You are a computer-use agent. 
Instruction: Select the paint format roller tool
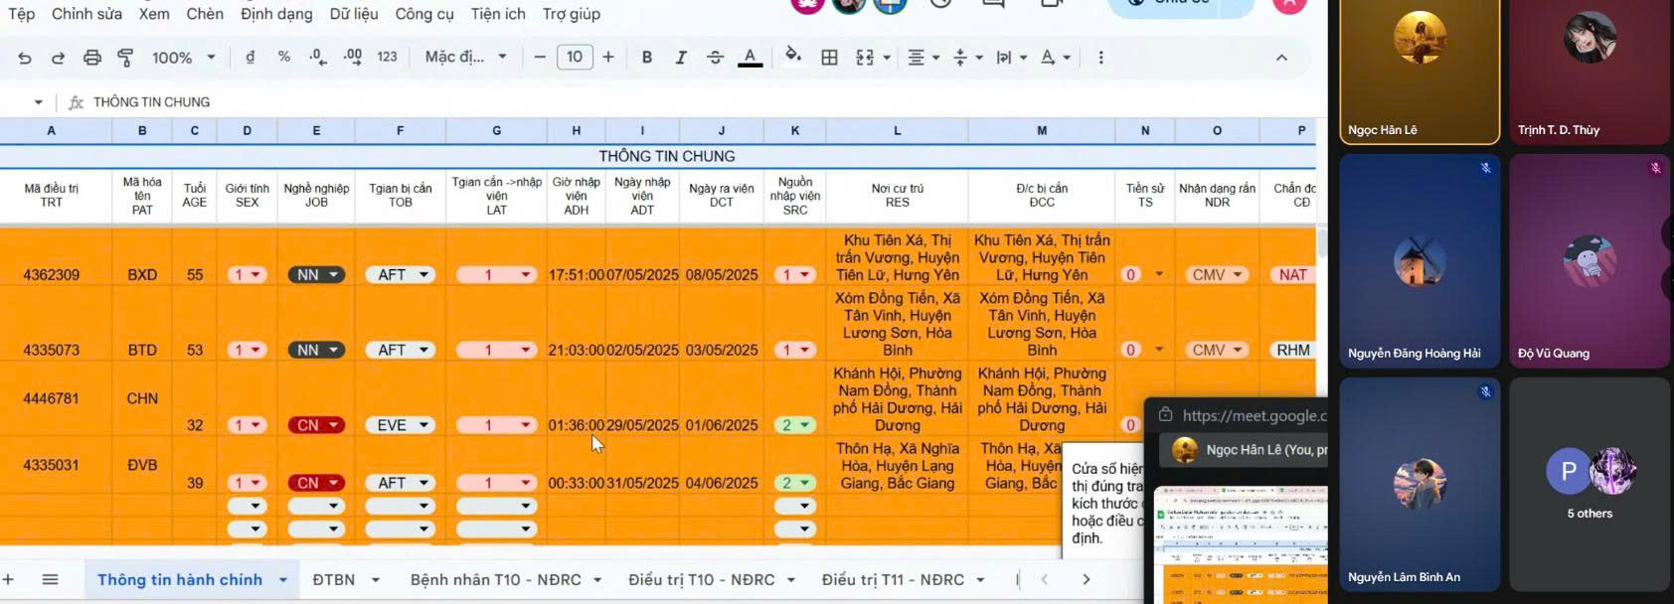125,58
